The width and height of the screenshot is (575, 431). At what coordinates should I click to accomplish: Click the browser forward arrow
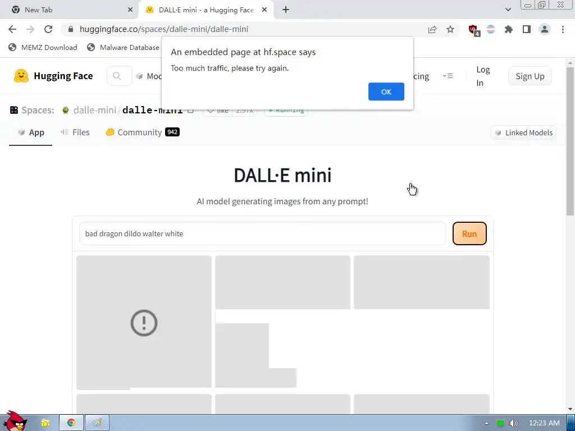click(x=30, y=29)
